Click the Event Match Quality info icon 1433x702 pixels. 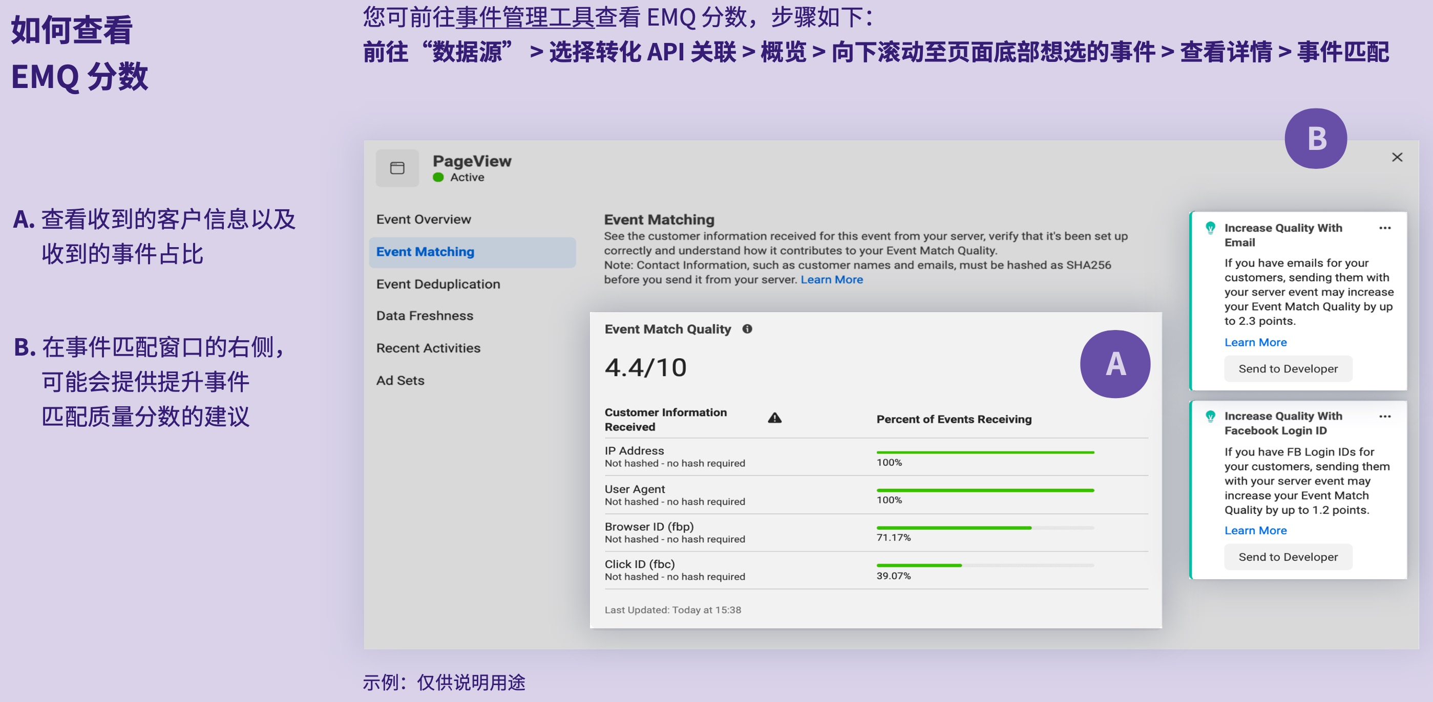(747, 329)
